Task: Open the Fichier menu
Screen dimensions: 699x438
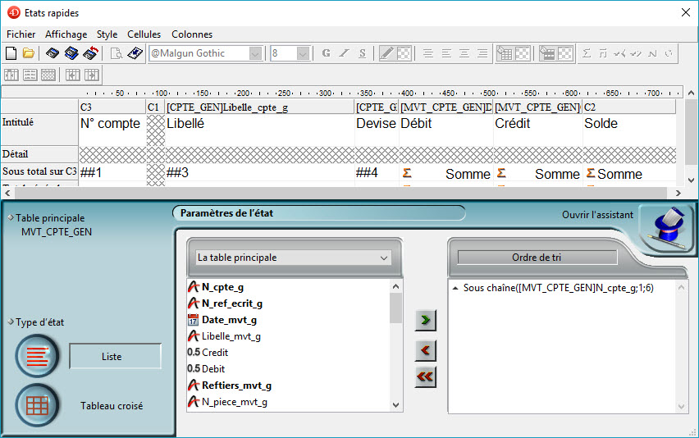Action: pyautogui.click(x=21, y=34)
